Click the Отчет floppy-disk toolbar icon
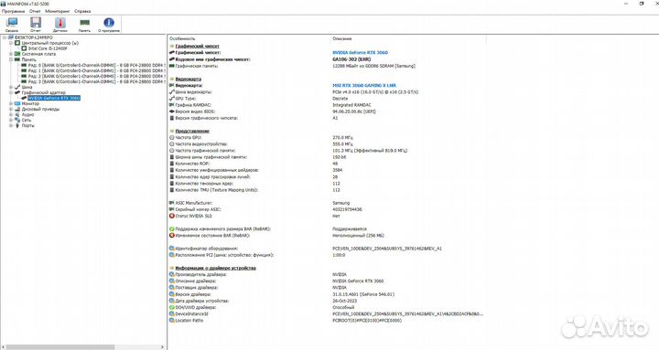 (36, 25)
